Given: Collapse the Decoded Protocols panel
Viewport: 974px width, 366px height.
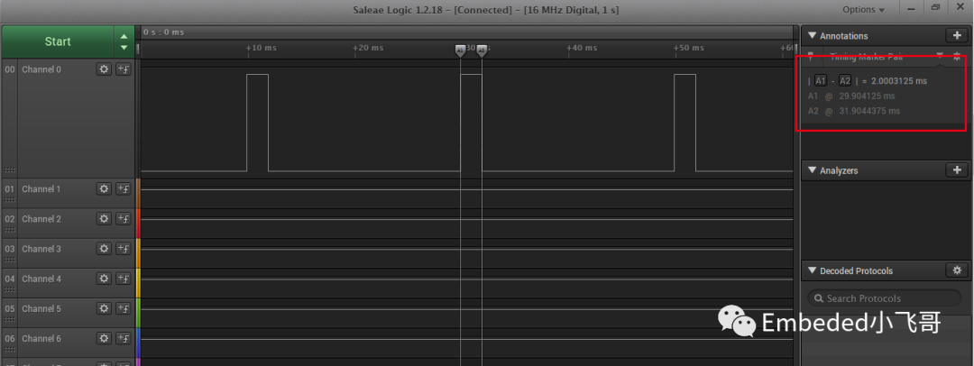Looking at the screenshot, I should click(812, 271).
